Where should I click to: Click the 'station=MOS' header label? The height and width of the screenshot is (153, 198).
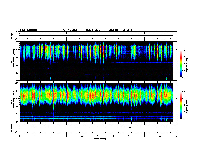[x=93, y=30]
